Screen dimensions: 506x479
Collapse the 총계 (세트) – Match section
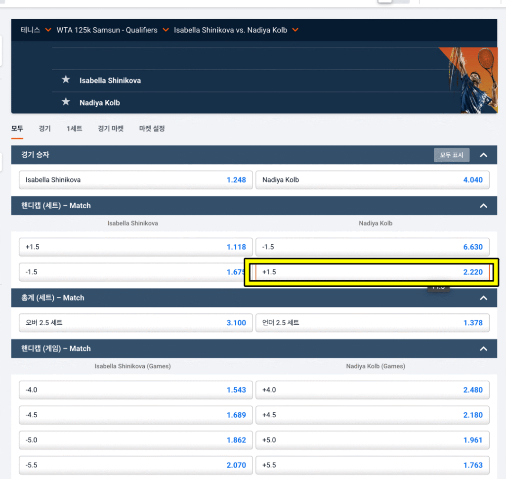[x=483, y=298]
